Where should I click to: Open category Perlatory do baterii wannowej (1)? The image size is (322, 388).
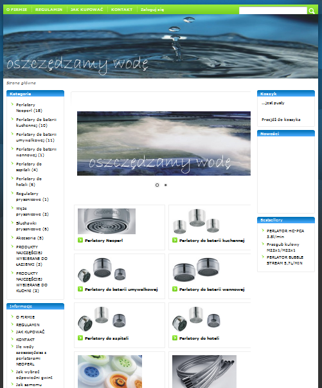coord(36,152)
